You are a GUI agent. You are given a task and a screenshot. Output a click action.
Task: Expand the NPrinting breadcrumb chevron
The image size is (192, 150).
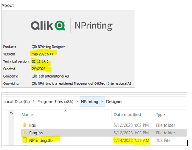102,101
